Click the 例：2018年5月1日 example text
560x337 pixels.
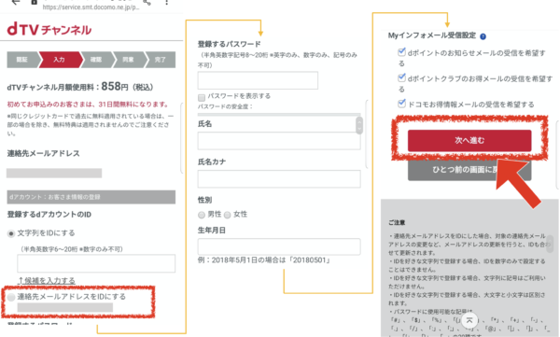pyautogui.click(x=263, y=260)
